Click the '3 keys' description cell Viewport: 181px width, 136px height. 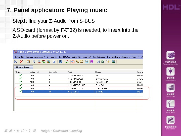point(140,79)
